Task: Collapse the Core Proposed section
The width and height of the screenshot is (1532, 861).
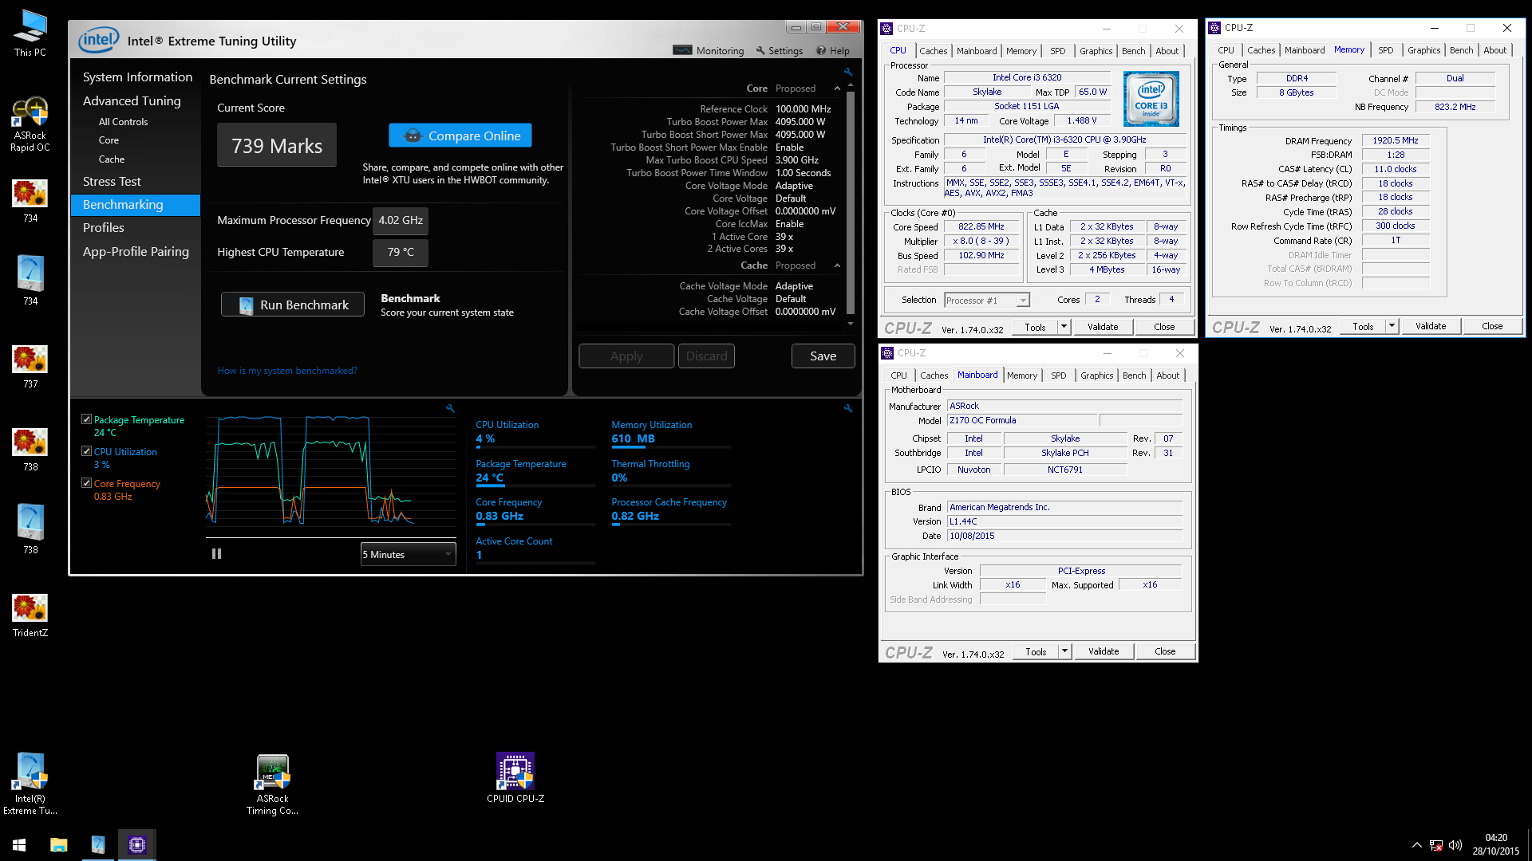Action: click(x=837, y=88)
